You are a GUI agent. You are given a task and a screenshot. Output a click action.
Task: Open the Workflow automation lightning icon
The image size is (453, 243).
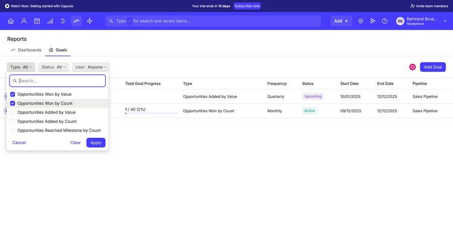coord(90,21)
